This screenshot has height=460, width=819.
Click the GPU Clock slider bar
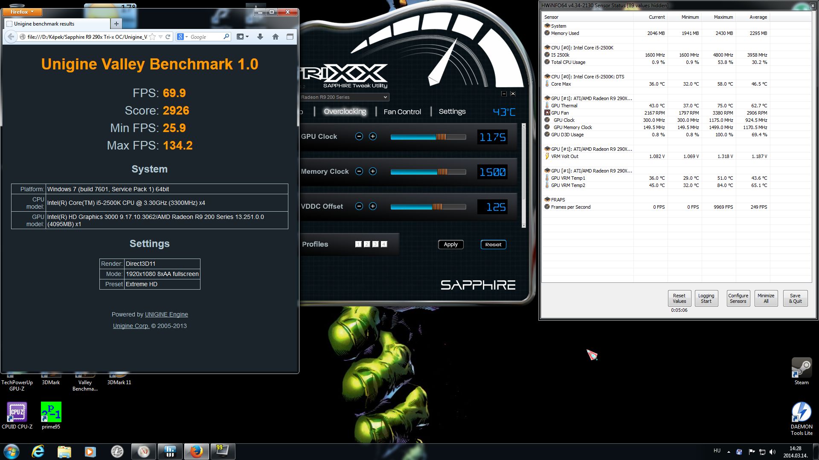pyautogui.click(x=428, y=137)
